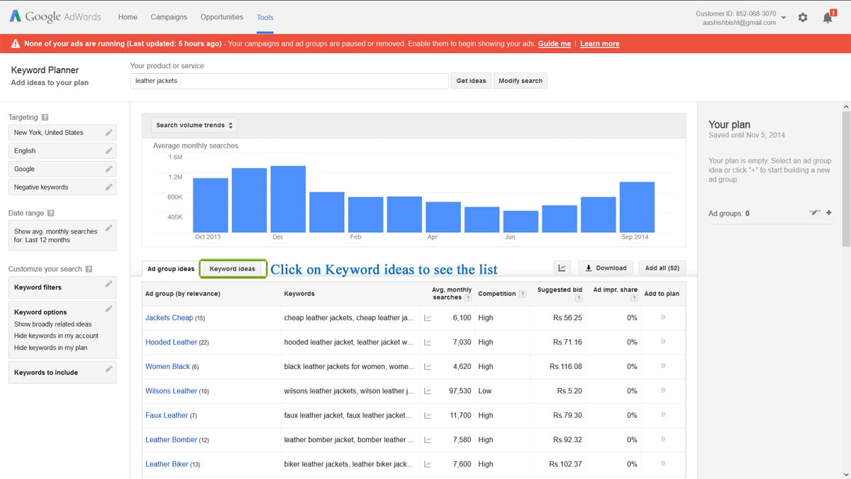Viewport: 851px width, 479px height.
Task: Click the trend chart icon beside Download
Action: (x=562, y=268)
